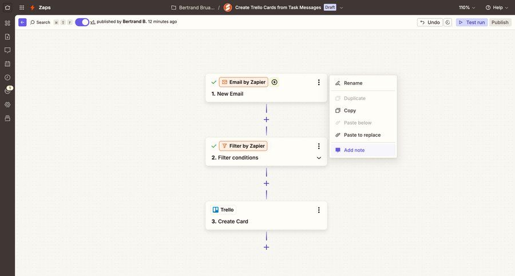The height and width of the screenshot is (276, 515).
Task: Click the Zaps lightning bolt icon
Action: point(32,7)
